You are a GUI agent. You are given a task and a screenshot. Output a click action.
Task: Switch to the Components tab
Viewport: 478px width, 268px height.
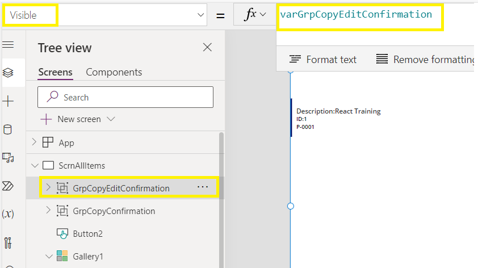coord(114,72)
